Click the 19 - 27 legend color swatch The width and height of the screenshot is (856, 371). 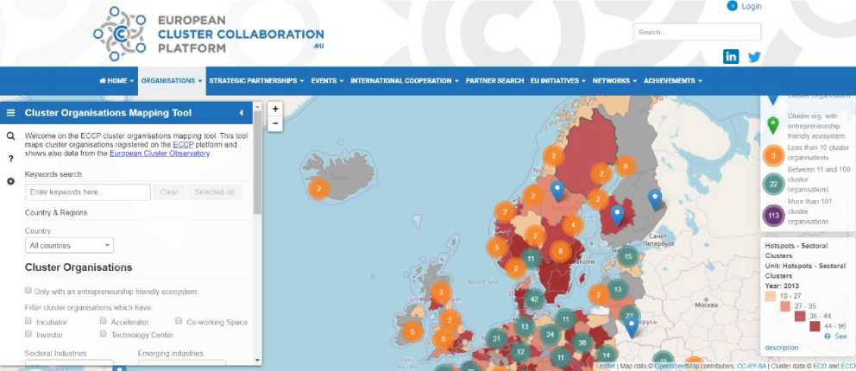(x=771, y=296)
